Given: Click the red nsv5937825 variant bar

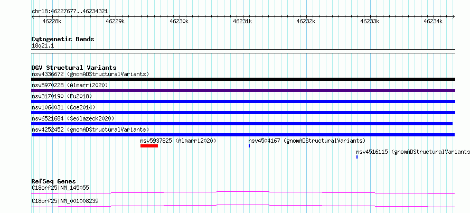Looking at the screenshot, I should 149,146.
